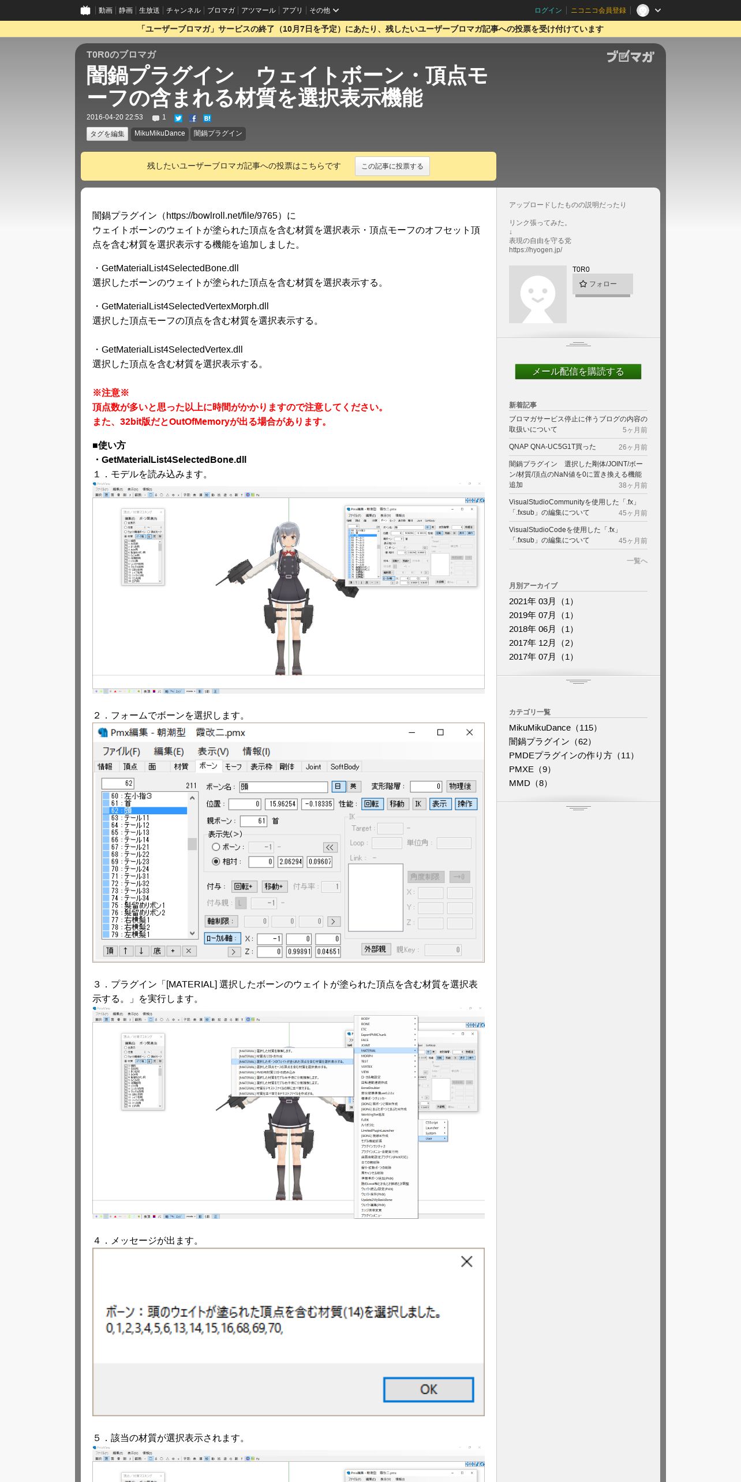Click ファイル(F) menu in Pmx編集 screenshot

tap(121, 751)
